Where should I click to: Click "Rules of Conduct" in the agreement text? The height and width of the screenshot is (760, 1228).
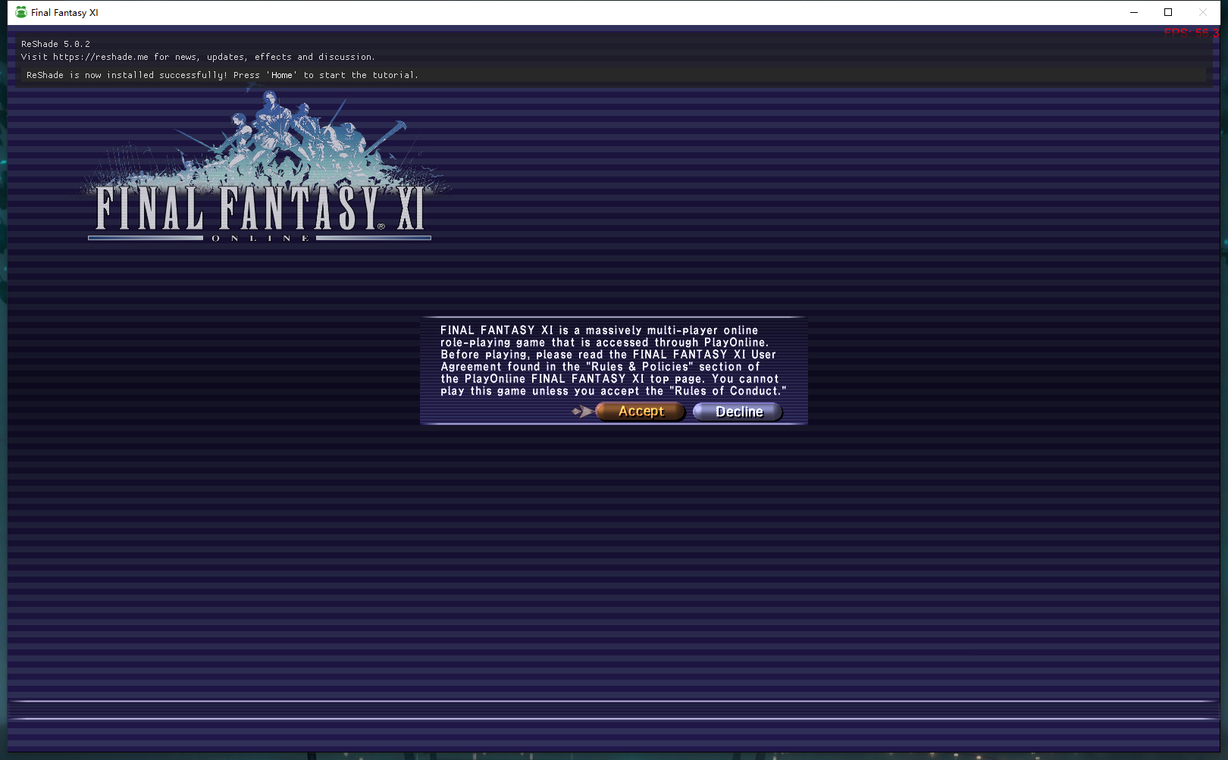[727, 391]
